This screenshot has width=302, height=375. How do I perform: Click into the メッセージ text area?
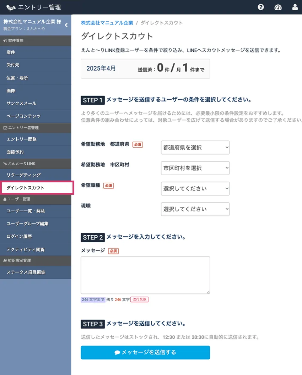(145, 275)
